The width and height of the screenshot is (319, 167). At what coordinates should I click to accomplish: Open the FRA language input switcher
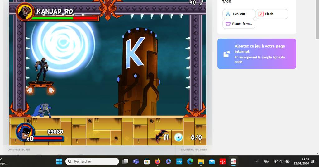click(266, 161)
